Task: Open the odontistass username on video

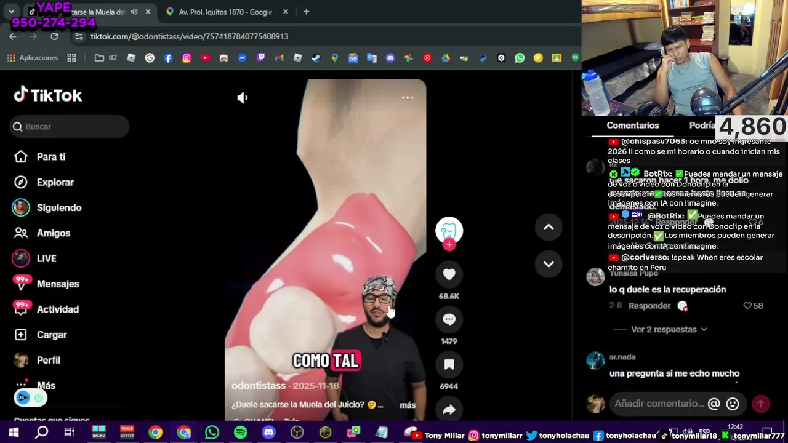Action: 259,386
